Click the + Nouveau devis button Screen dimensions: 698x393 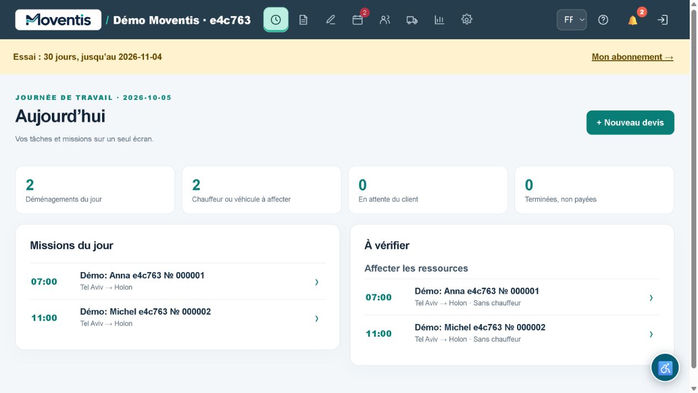pos(630,123)
